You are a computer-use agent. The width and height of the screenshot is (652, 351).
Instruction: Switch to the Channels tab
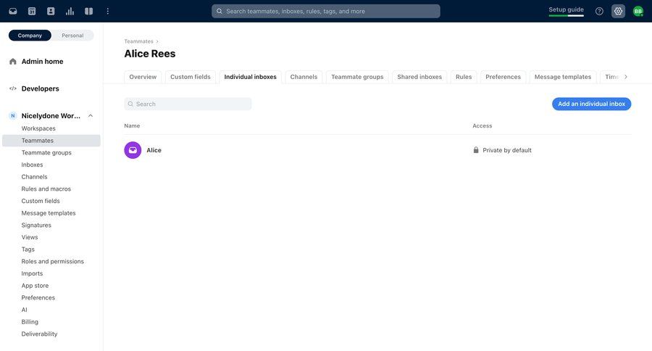[x=304, y=77]
